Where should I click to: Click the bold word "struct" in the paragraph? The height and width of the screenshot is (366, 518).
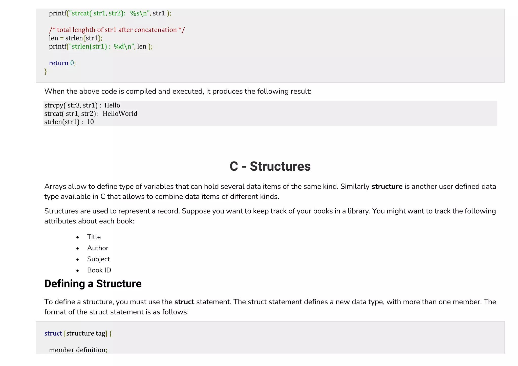pyautogui.click(x=184, y=302)
